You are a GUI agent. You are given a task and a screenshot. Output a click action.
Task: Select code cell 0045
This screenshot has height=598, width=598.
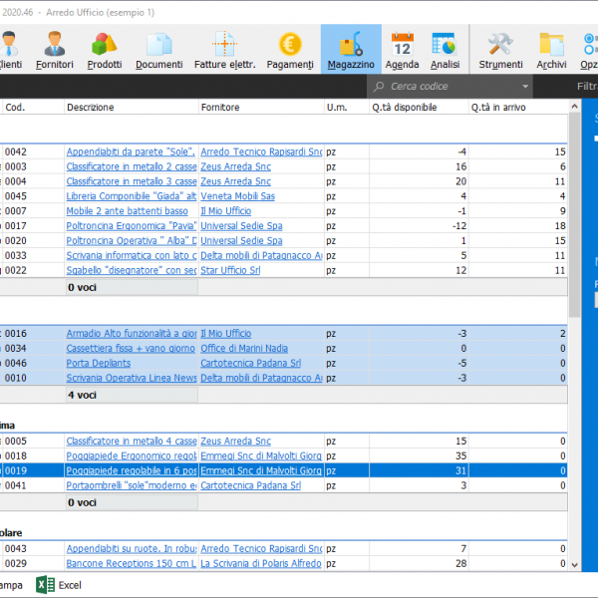(x=16, y=196)
